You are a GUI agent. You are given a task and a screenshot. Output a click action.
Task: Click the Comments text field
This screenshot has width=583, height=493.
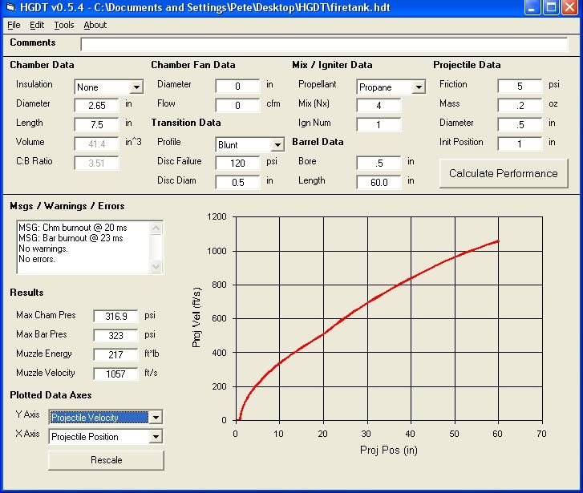pos(324,44)
